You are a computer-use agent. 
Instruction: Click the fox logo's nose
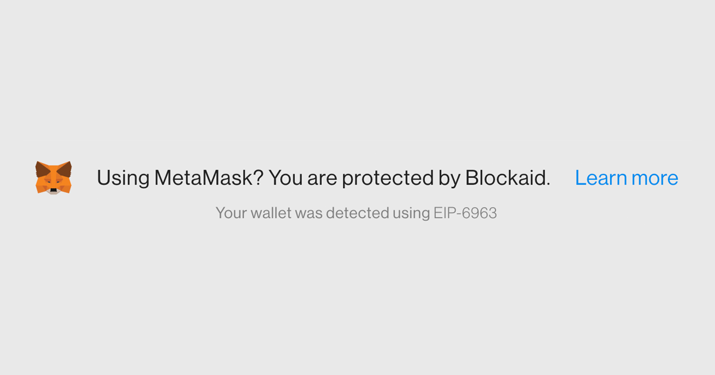point(54,190)
